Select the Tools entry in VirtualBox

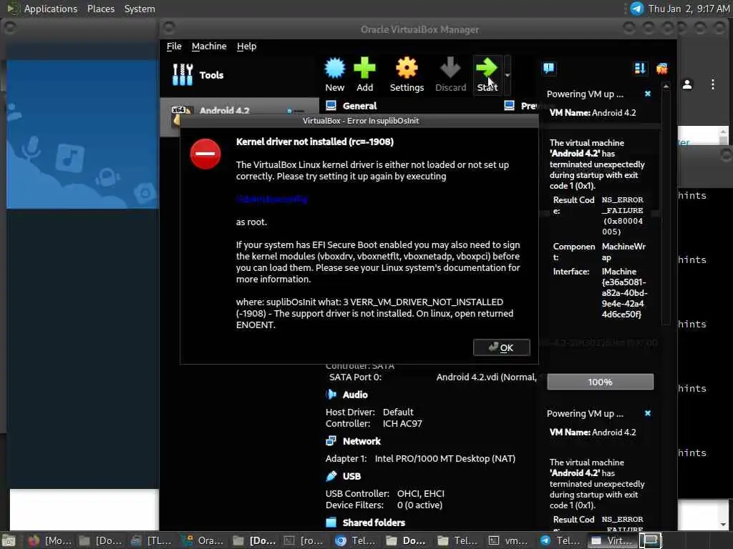(x=239, y=74)
